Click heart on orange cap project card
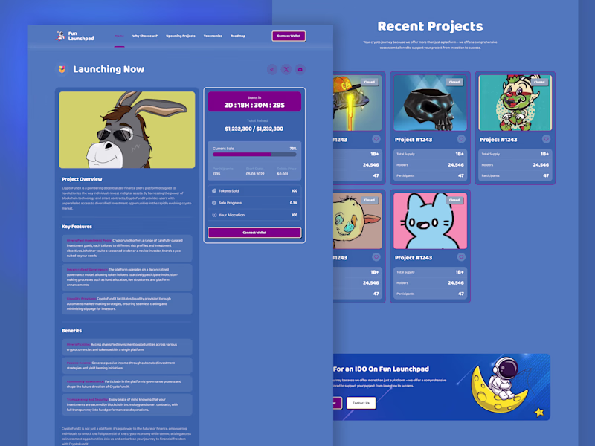Screen dimensions: 595x446 tap(376, 139)
